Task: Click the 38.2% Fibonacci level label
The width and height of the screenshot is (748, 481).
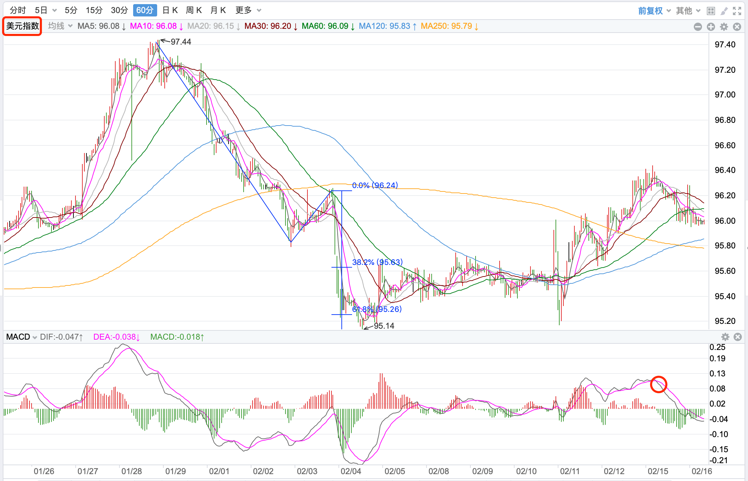Action: point(377,262)
